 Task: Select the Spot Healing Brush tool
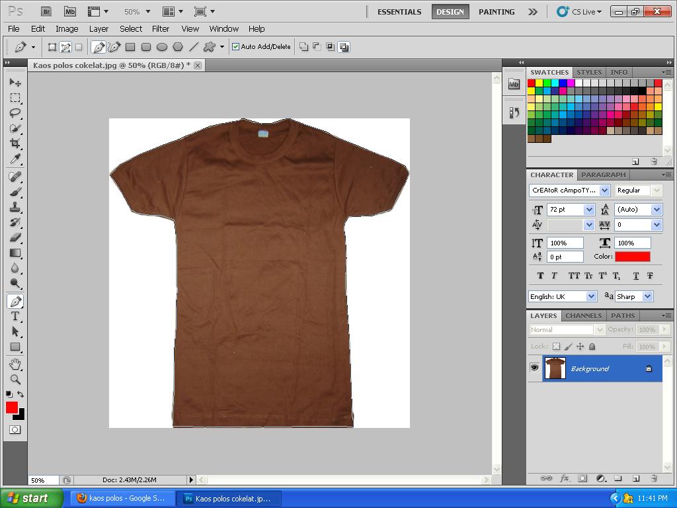pyautogui.click(x=15, y=177)
